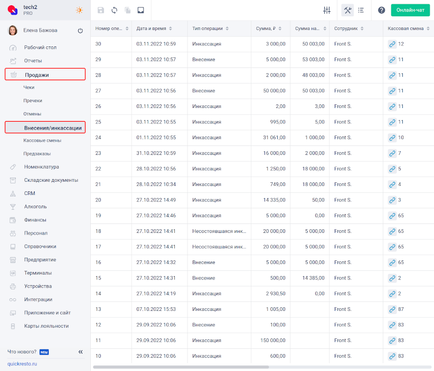Open shift link icon for operation 21
Screen dimensions: 434x371
click(x=392, y=184)
